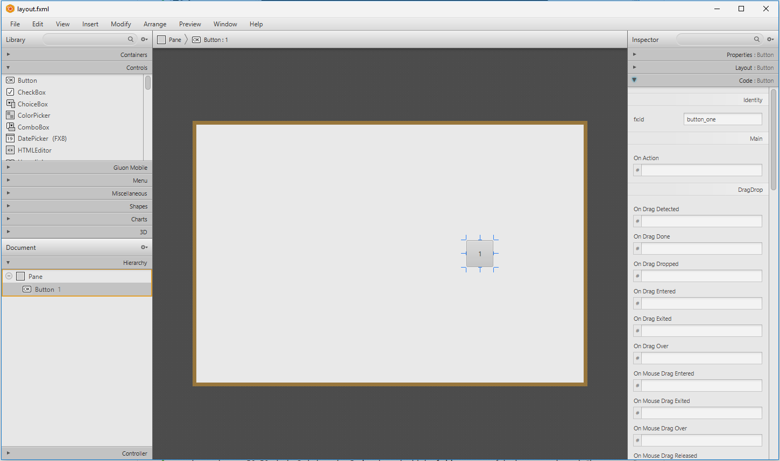The image size is (780, 461).
Task: Click the ComboBox icon in Library
Action: point(10,127)
